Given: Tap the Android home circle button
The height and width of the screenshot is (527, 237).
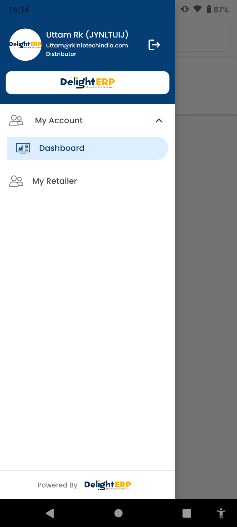Looking at the screenshot, I should [118, 513].
